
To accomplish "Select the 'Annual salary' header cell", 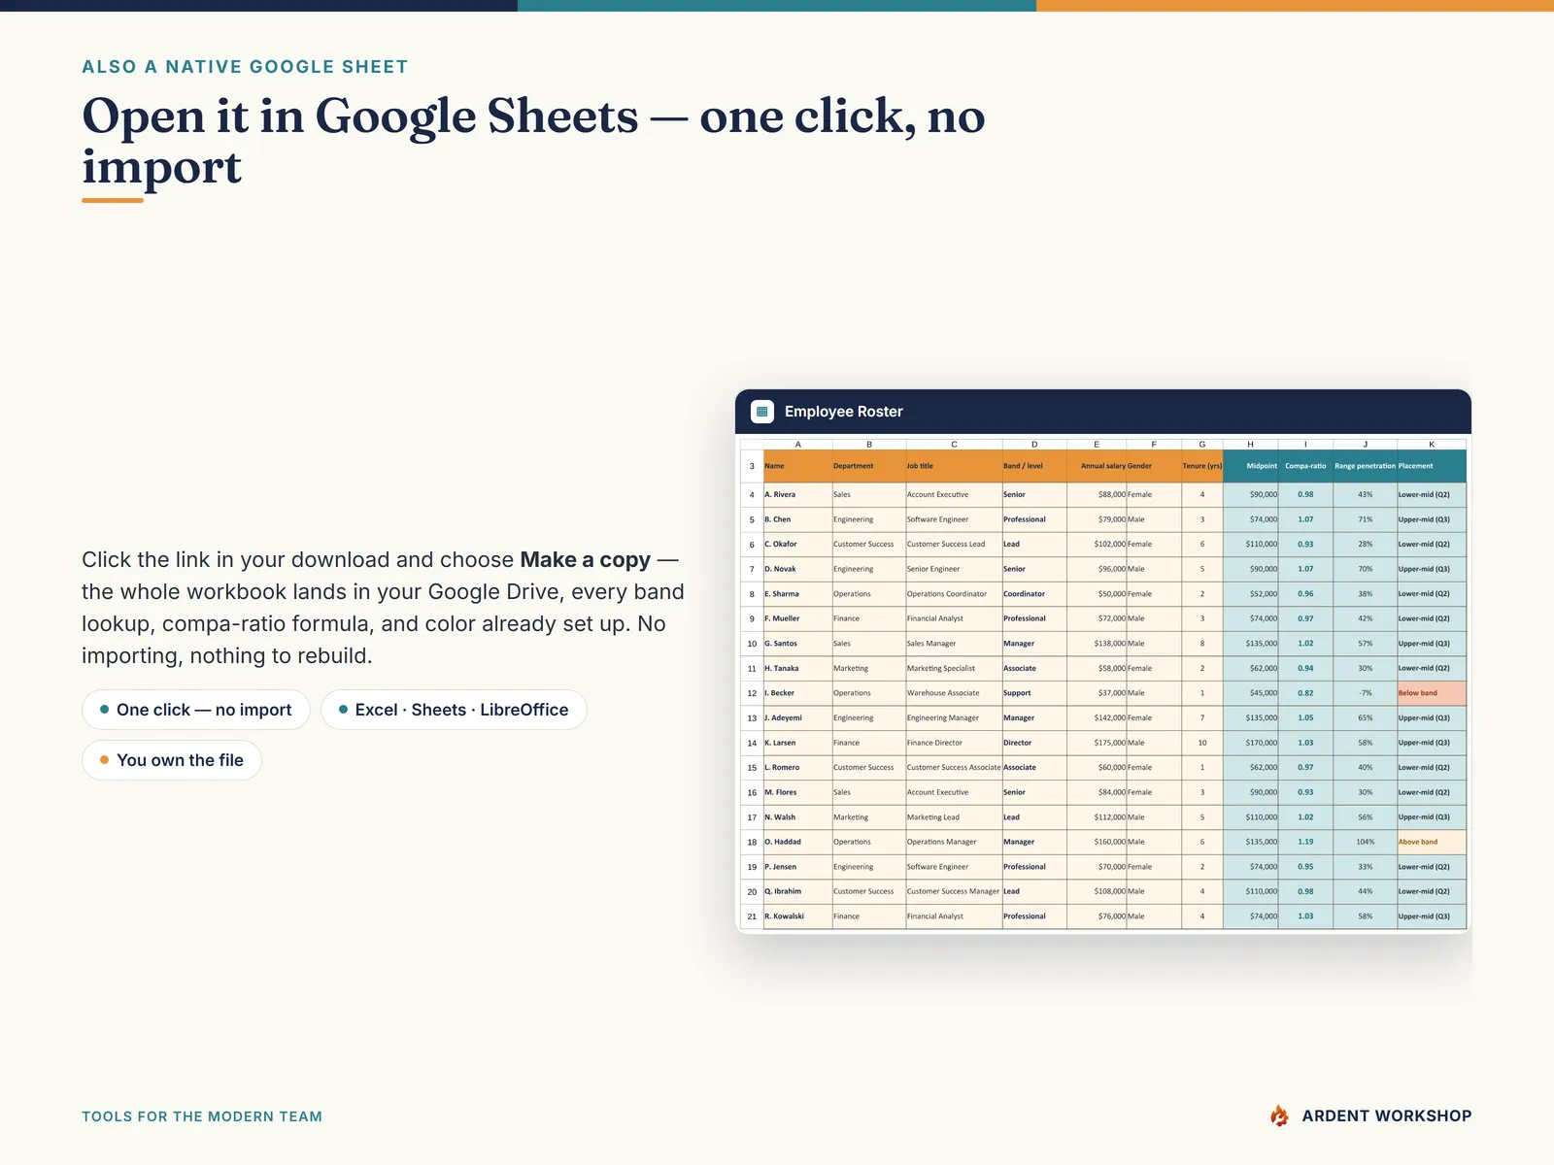I will coord(1097,466).
